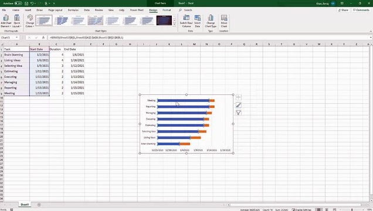Image resolution: width=373 pixels, height=211 pixels.
Task: Click the formula bar cancel X icon
Action: tap(29, 38)
